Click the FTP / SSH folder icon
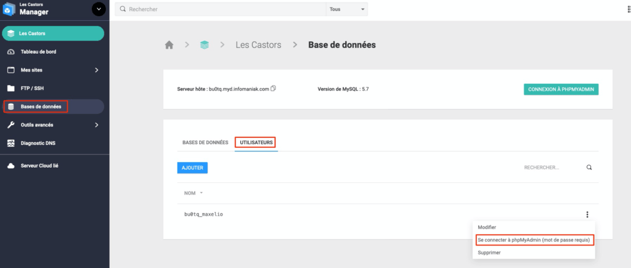Image resolution: width=631 pixels, height=268 pixels. point(11,88)
